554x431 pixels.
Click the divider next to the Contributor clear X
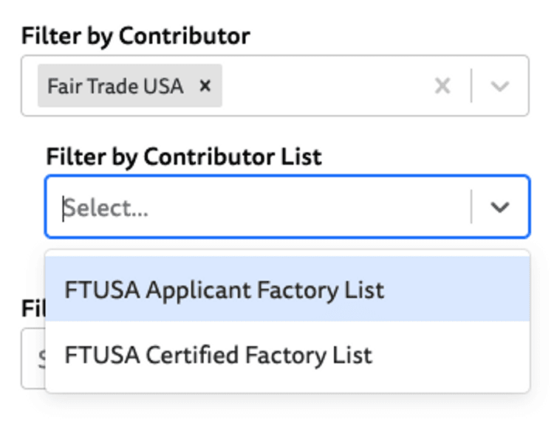(471, 86)
